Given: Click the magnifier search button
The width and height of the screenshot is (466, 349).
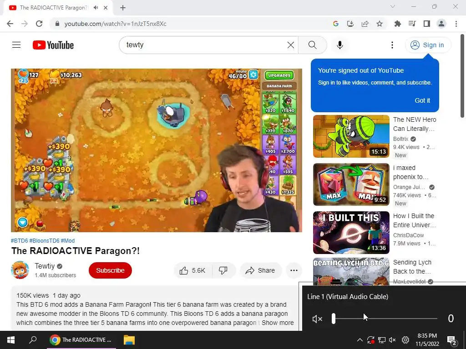Looking at the screenshot, I should 312,45.
